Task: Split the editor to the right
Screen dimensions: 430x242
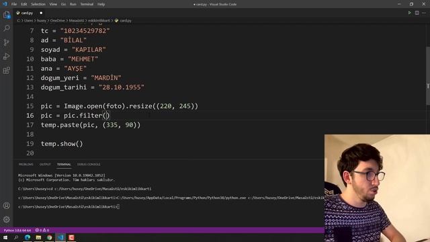Action: coord(417,13)
